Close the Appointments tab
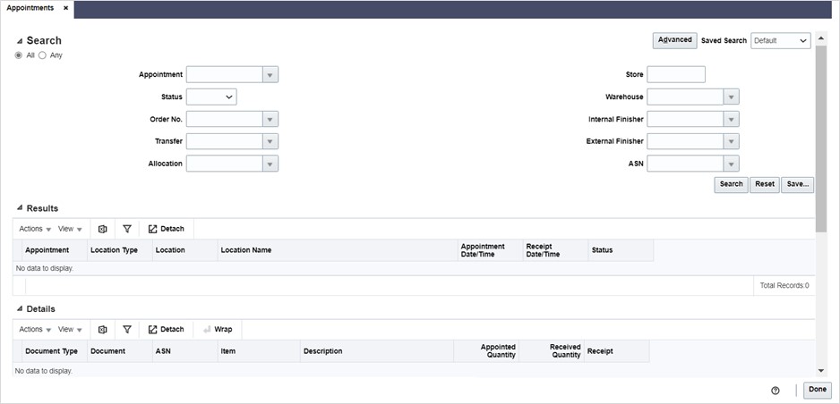This screenshot has width=840, height=404. pyautogui.click(x=65, y=9)
